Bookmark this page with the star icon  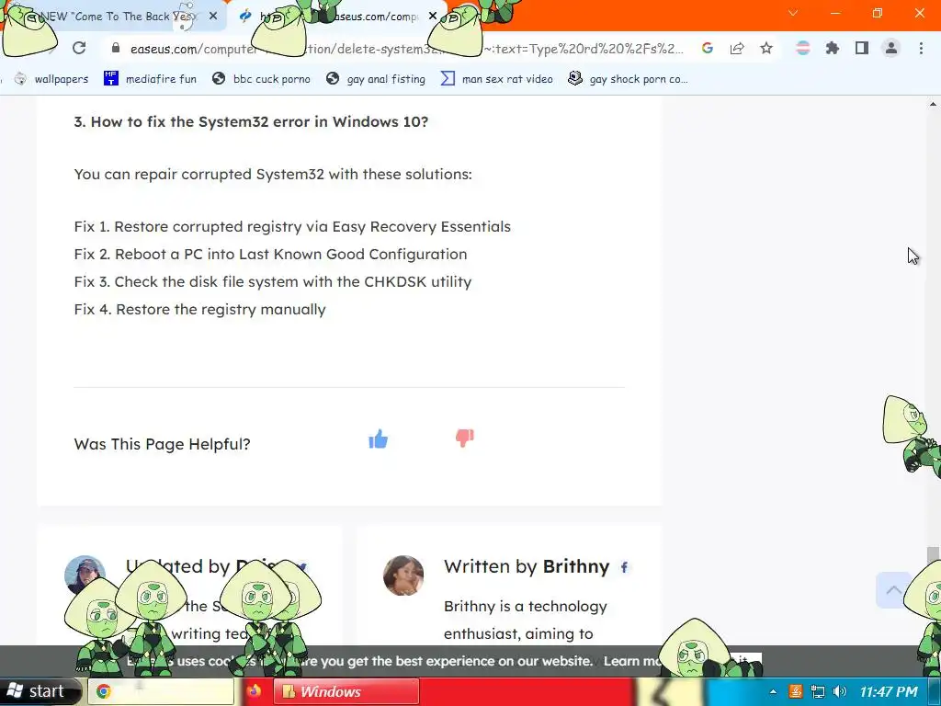(766, 48)
